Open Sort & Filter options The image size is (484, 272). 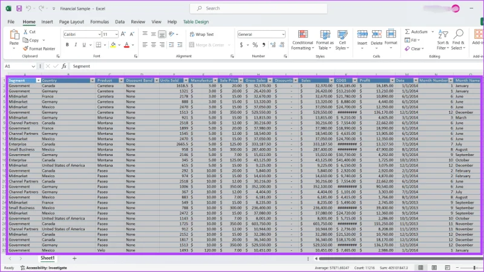tap(443, 40)
